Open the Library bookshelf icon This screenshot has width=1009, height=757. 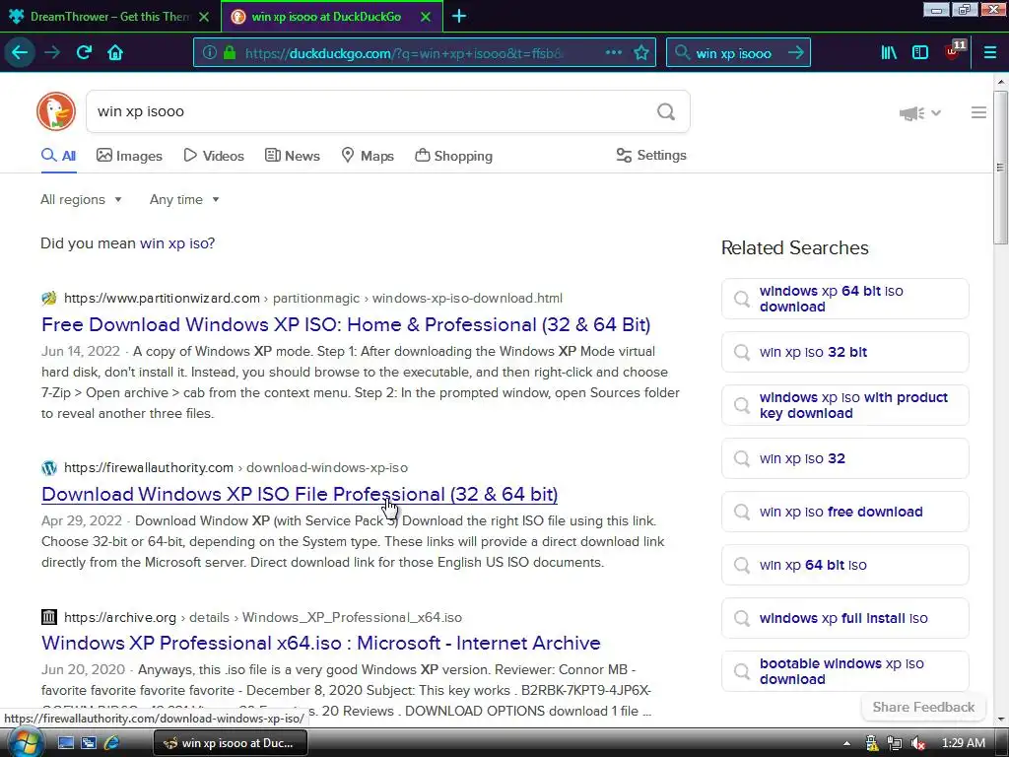point(889,52)
